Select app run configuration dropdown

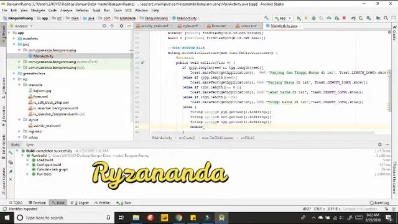pos(282,18)
